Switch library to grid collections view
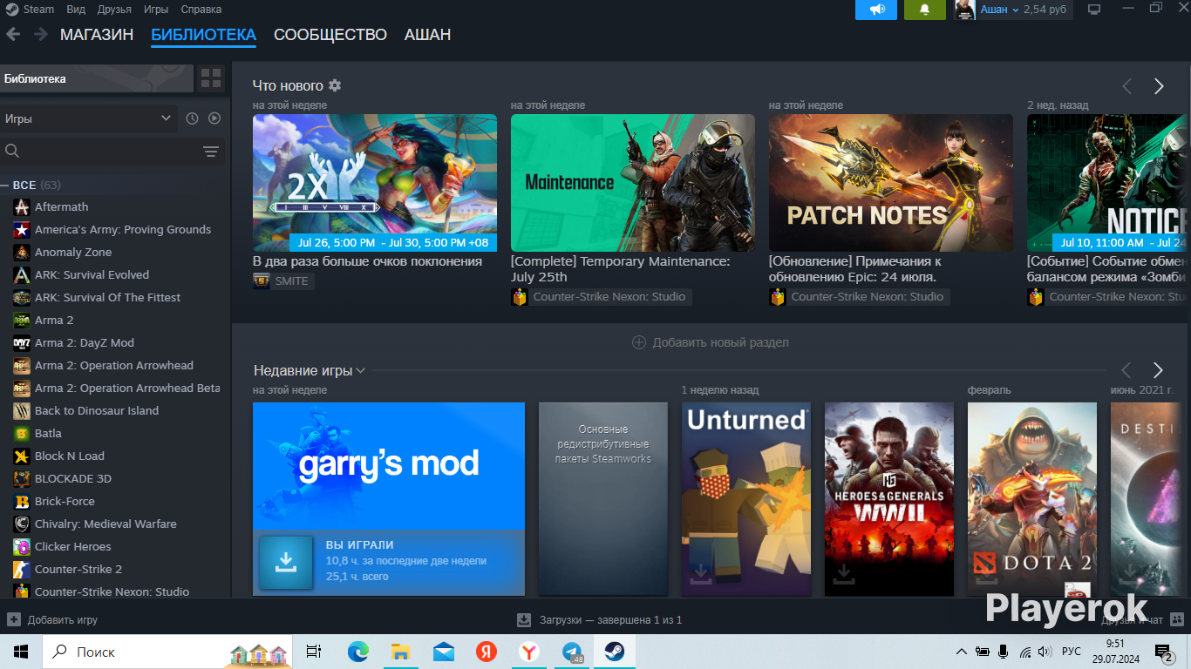1191x669 pixels. [211, 78]
